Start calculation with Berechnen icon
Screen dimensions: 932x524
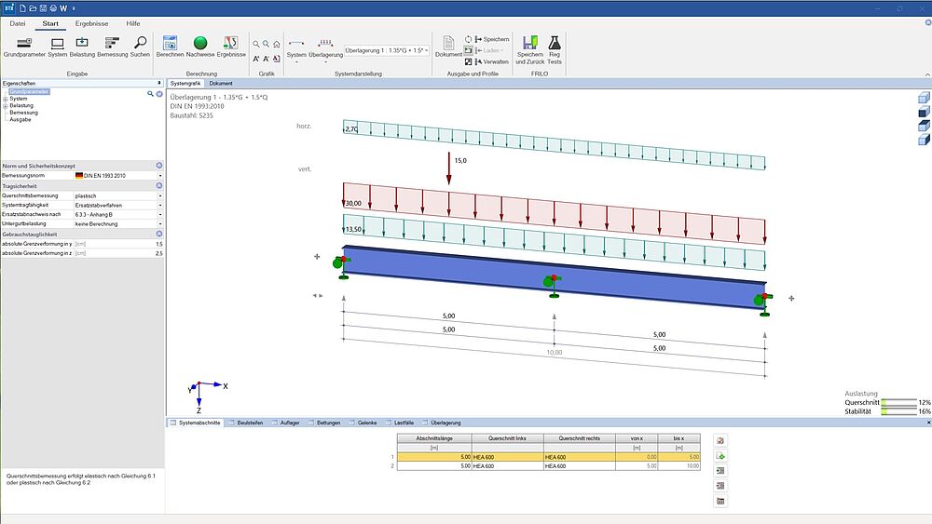(170, 44)
